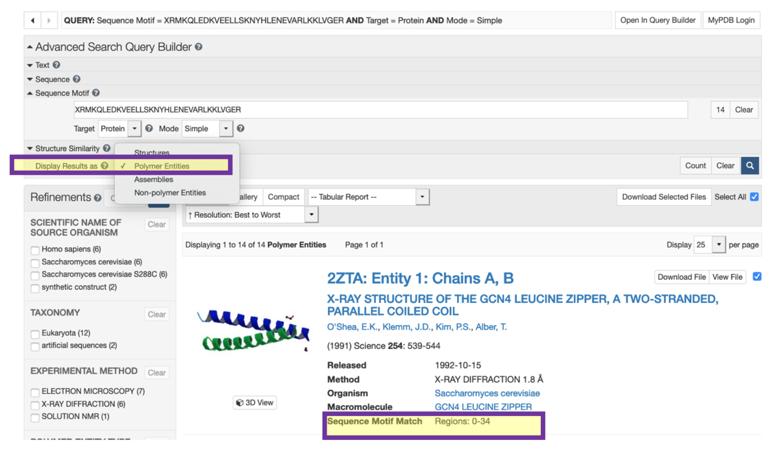The height and width of the screenshot is (449, 779).
Task: Toggle the Select All checkbox
Action: (x=754, y=197)
